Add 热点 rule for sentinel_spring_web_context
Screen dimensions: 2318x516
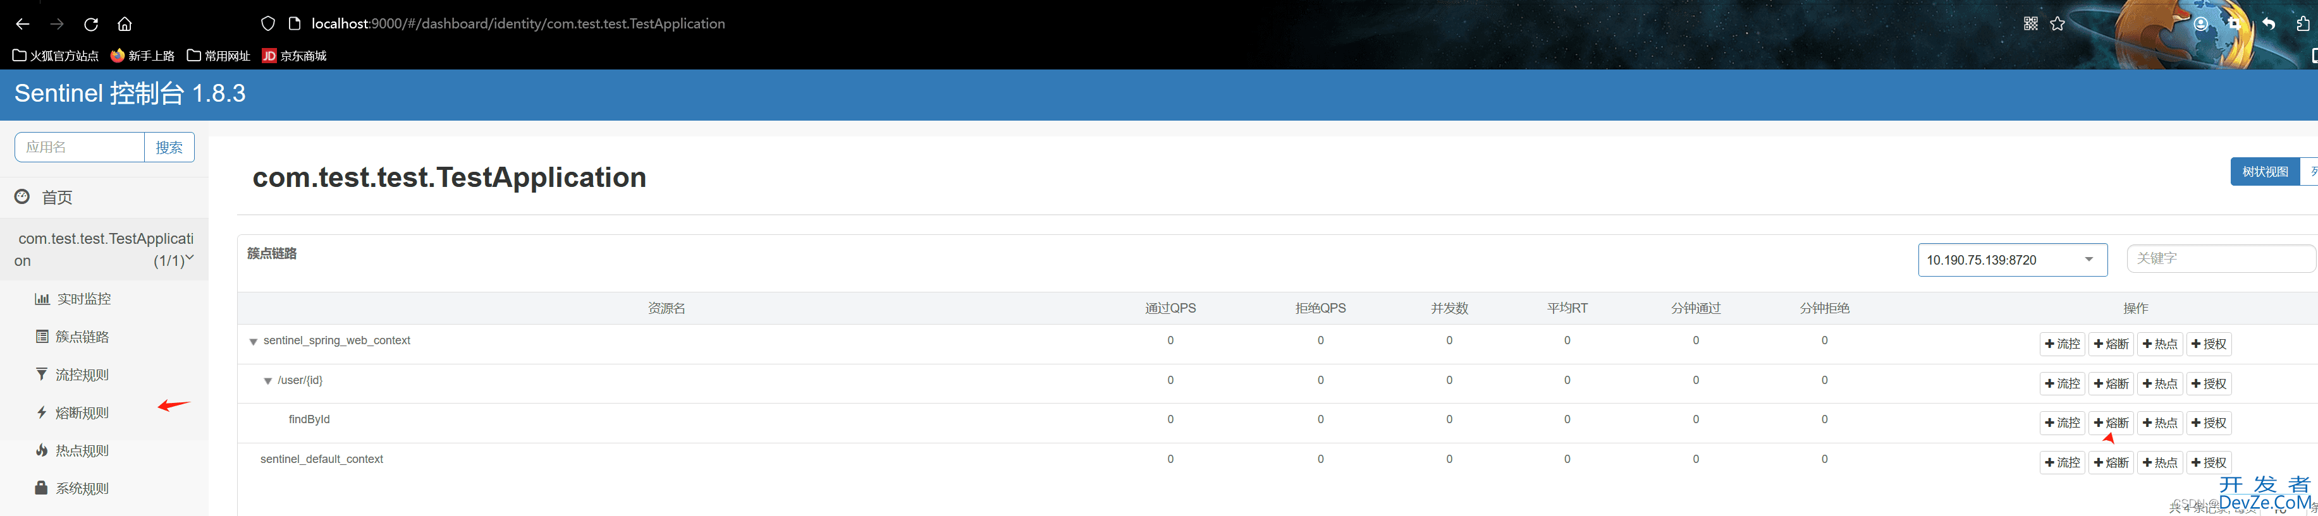click(2160, 344)
